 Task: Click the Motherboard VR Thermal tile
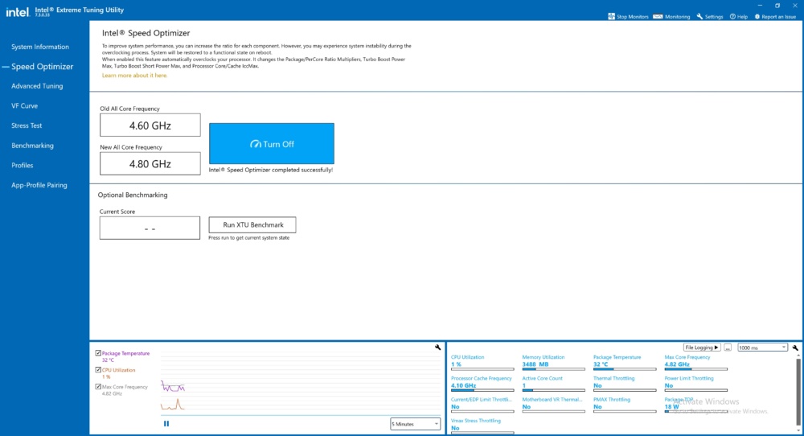[x=553, y=405]
